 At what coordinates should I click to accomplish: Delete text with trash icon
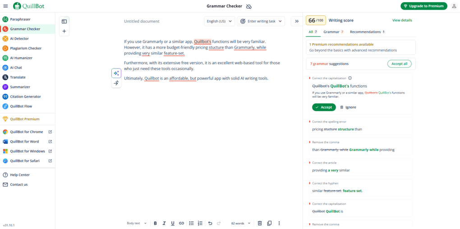coord(260,223)
